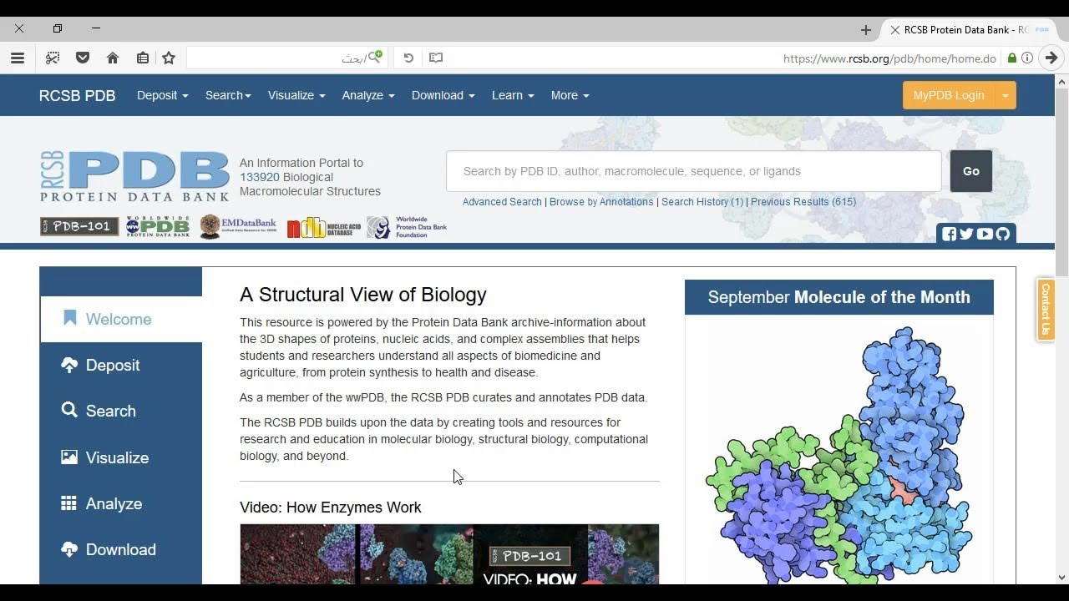Select the Search sidebar tab
Image resolution: width=1069 pixels, height=601 pixels.
[x=121, y=411]
